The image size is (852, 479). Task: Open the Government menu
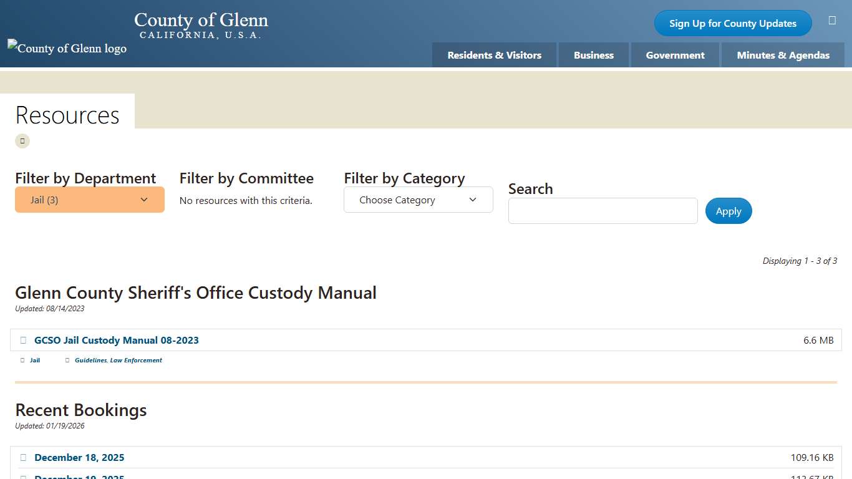(675, 55)
